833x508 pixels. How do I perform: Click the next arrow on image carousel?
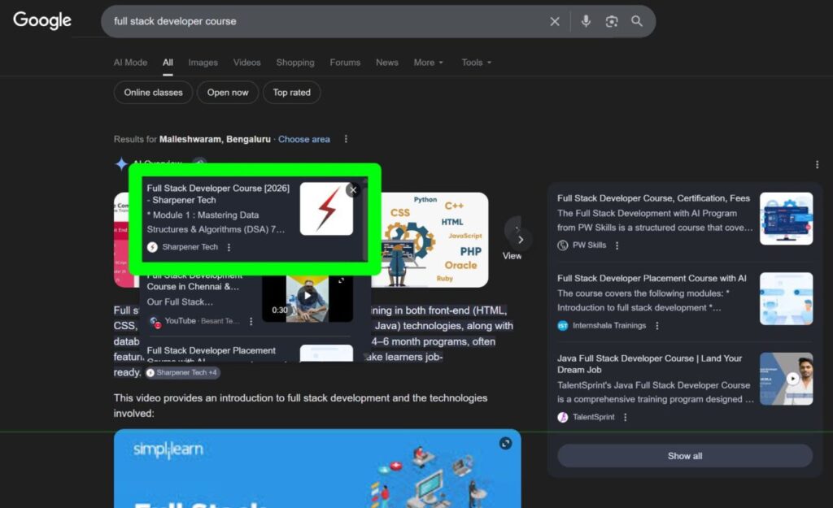521,240
